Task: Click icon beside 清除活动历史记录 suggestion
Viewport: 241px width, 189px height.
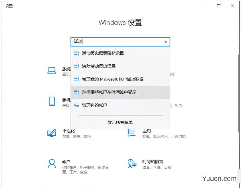Action: pyautogui.click(x=76, y=66)
